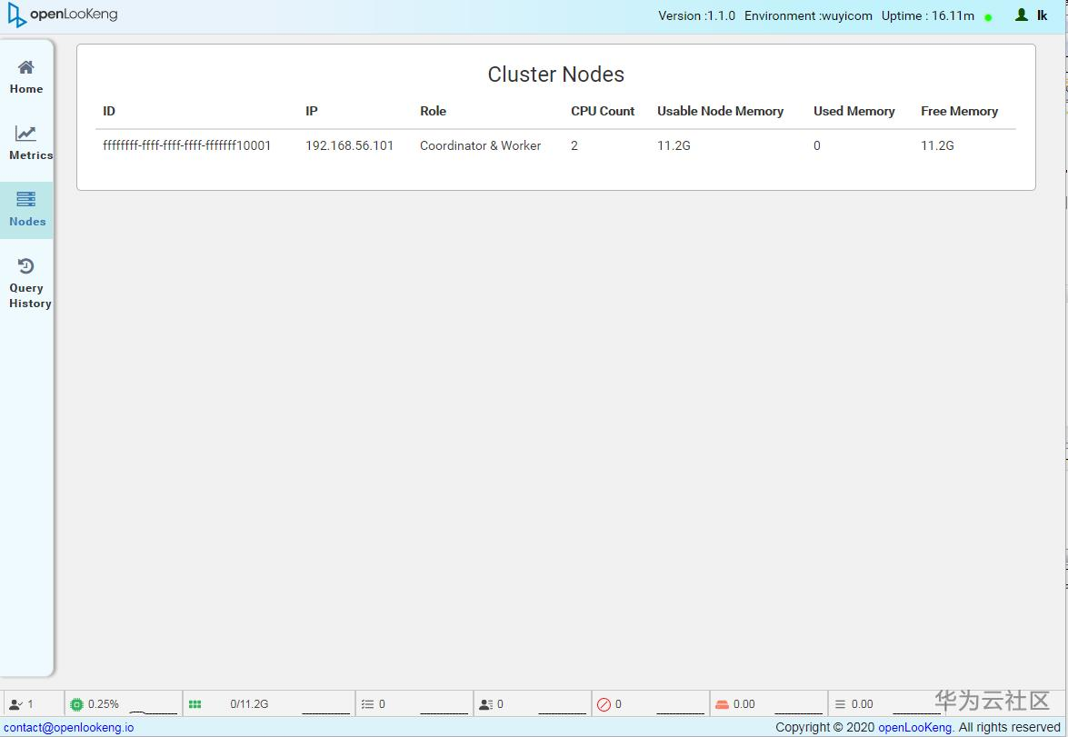Screen dimensions: 1068x737
Task: Click the green CPU chip icon in the status bar
Action: coord(77,704)
